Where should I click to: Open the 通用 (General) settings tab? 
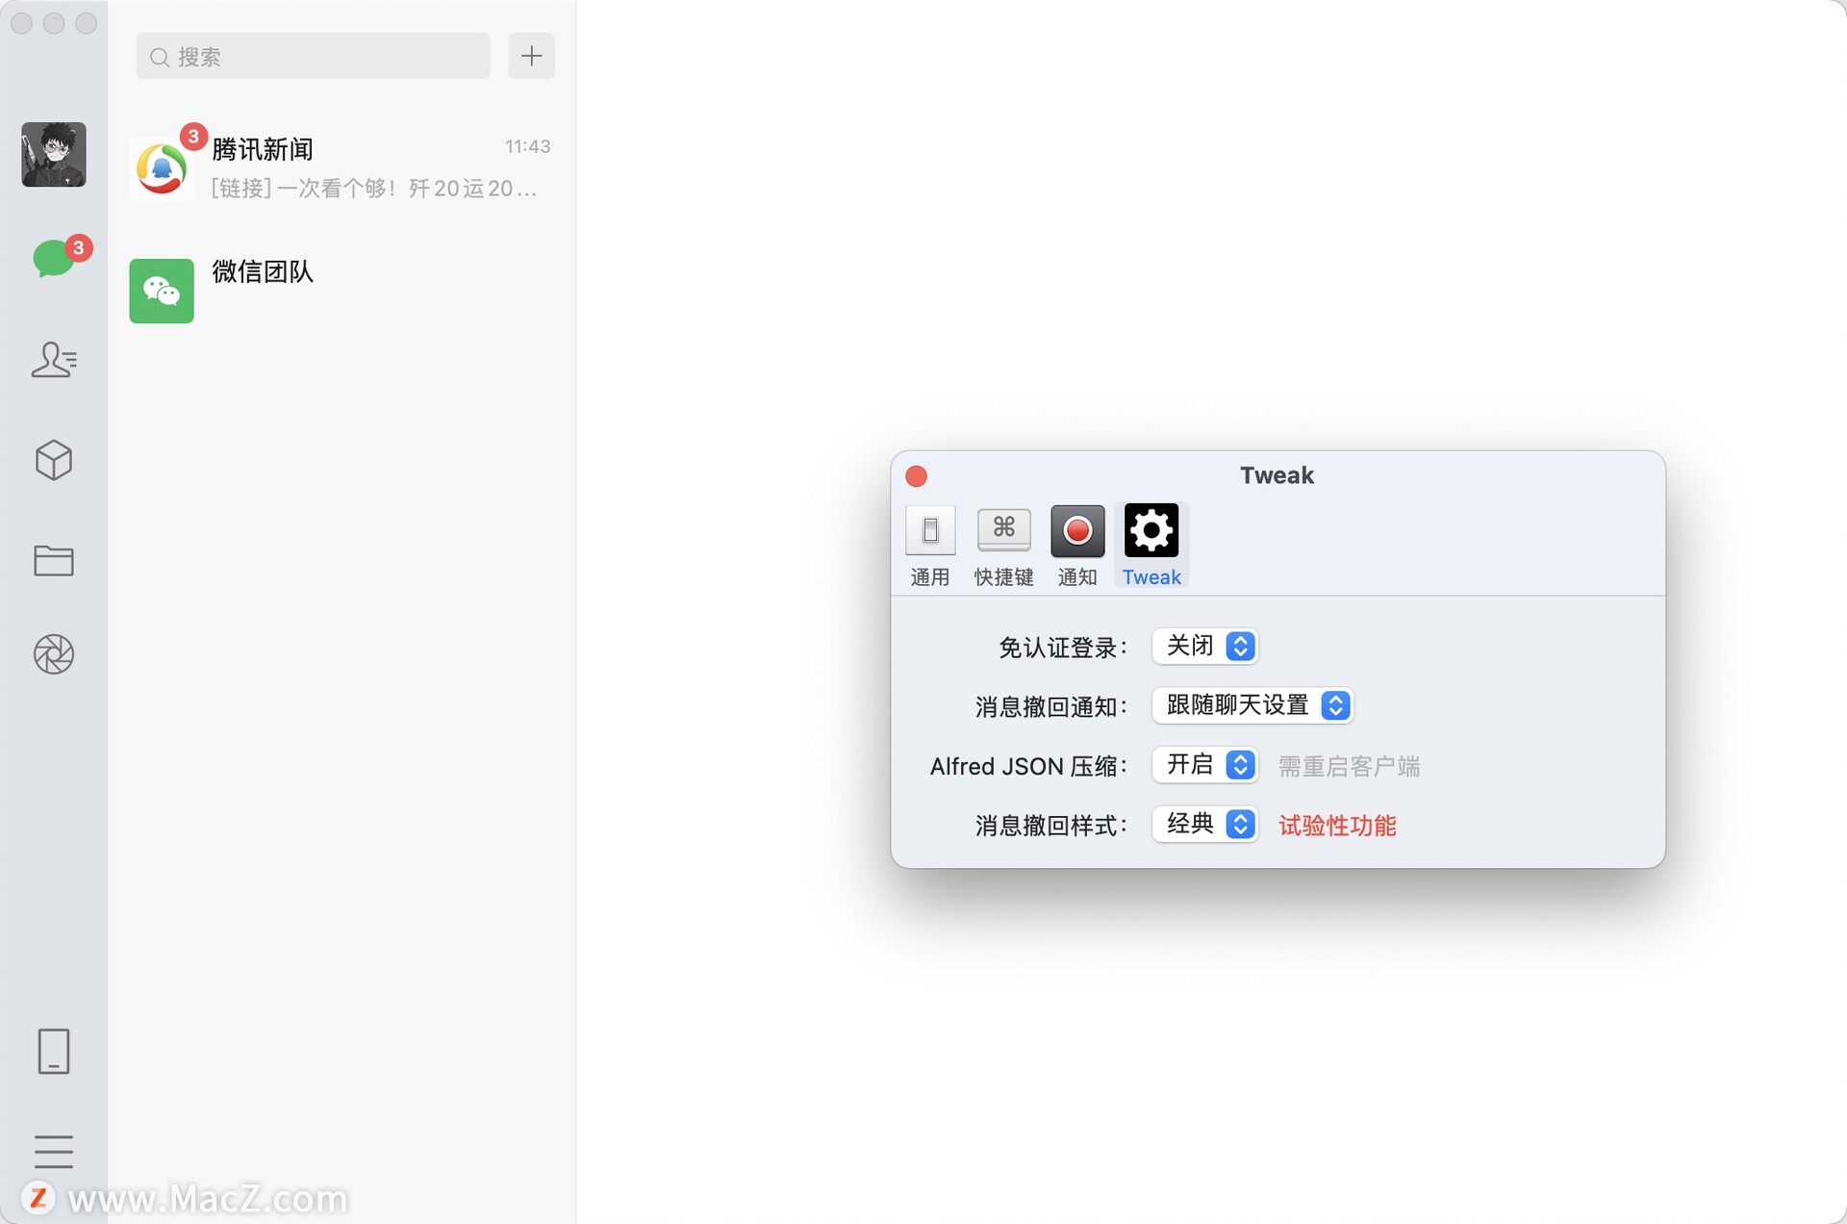pos(931,543)
